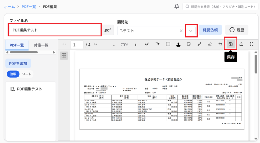Select the eraser tool

coord(210,44)
